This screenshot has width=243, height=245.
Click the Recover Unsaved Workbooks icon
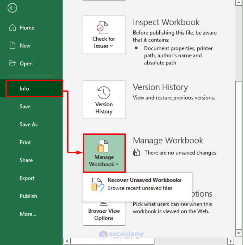(98, 184)
